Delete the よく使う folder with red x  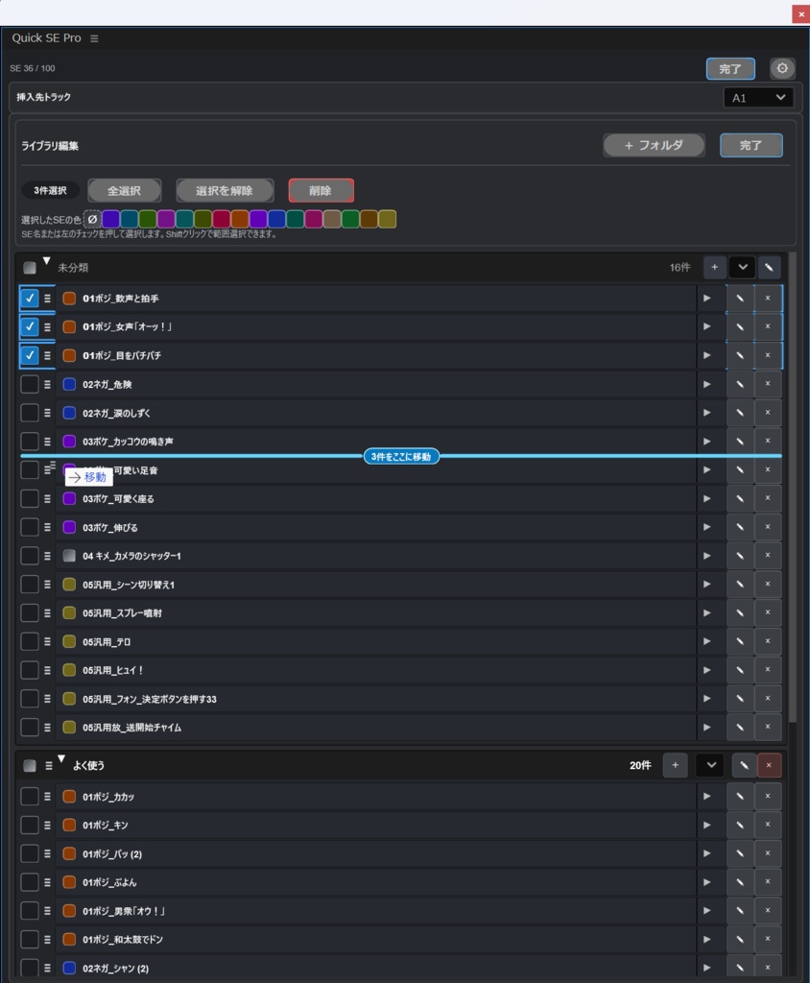coord(770,765)
